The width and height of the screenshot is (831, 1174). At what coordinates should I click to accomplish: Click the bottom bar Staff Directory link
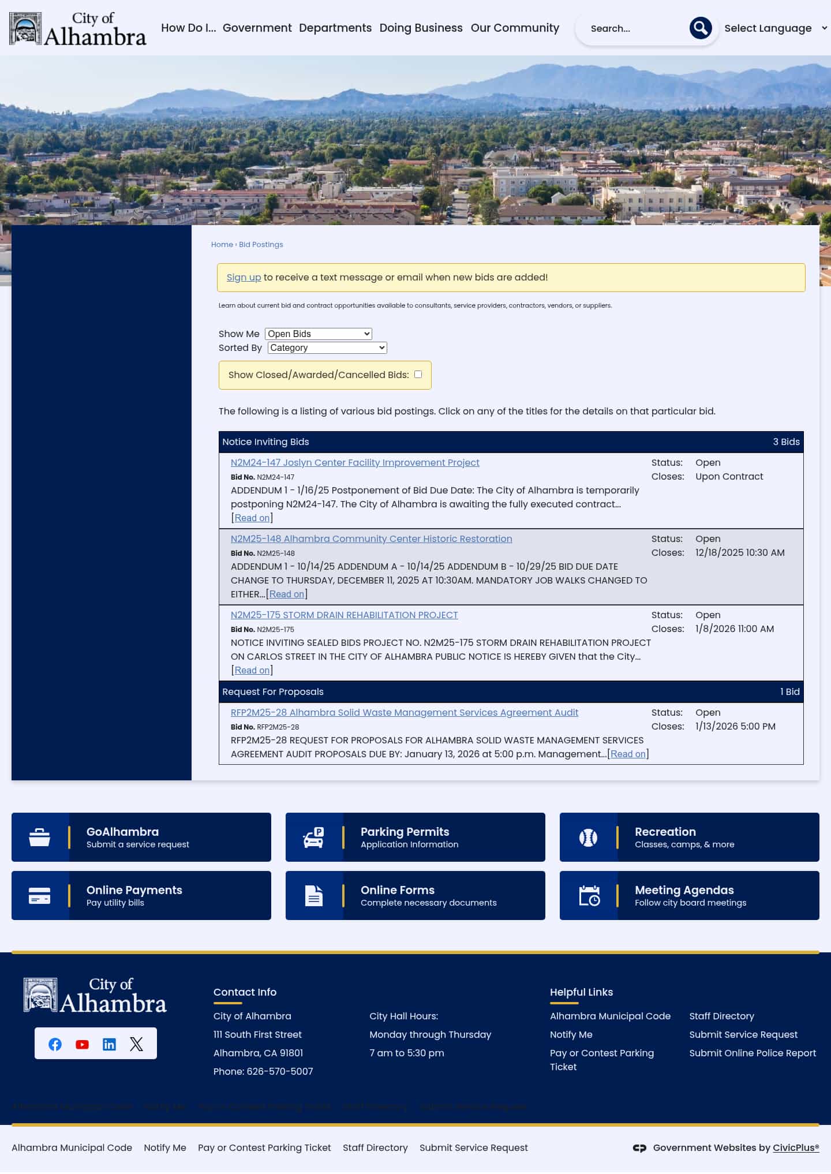pyautogui.click(x=375, y=1147)
